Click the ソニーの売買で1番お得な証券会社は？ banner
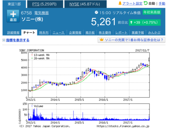Screen dimensions: 169x130 coord(131,40)
